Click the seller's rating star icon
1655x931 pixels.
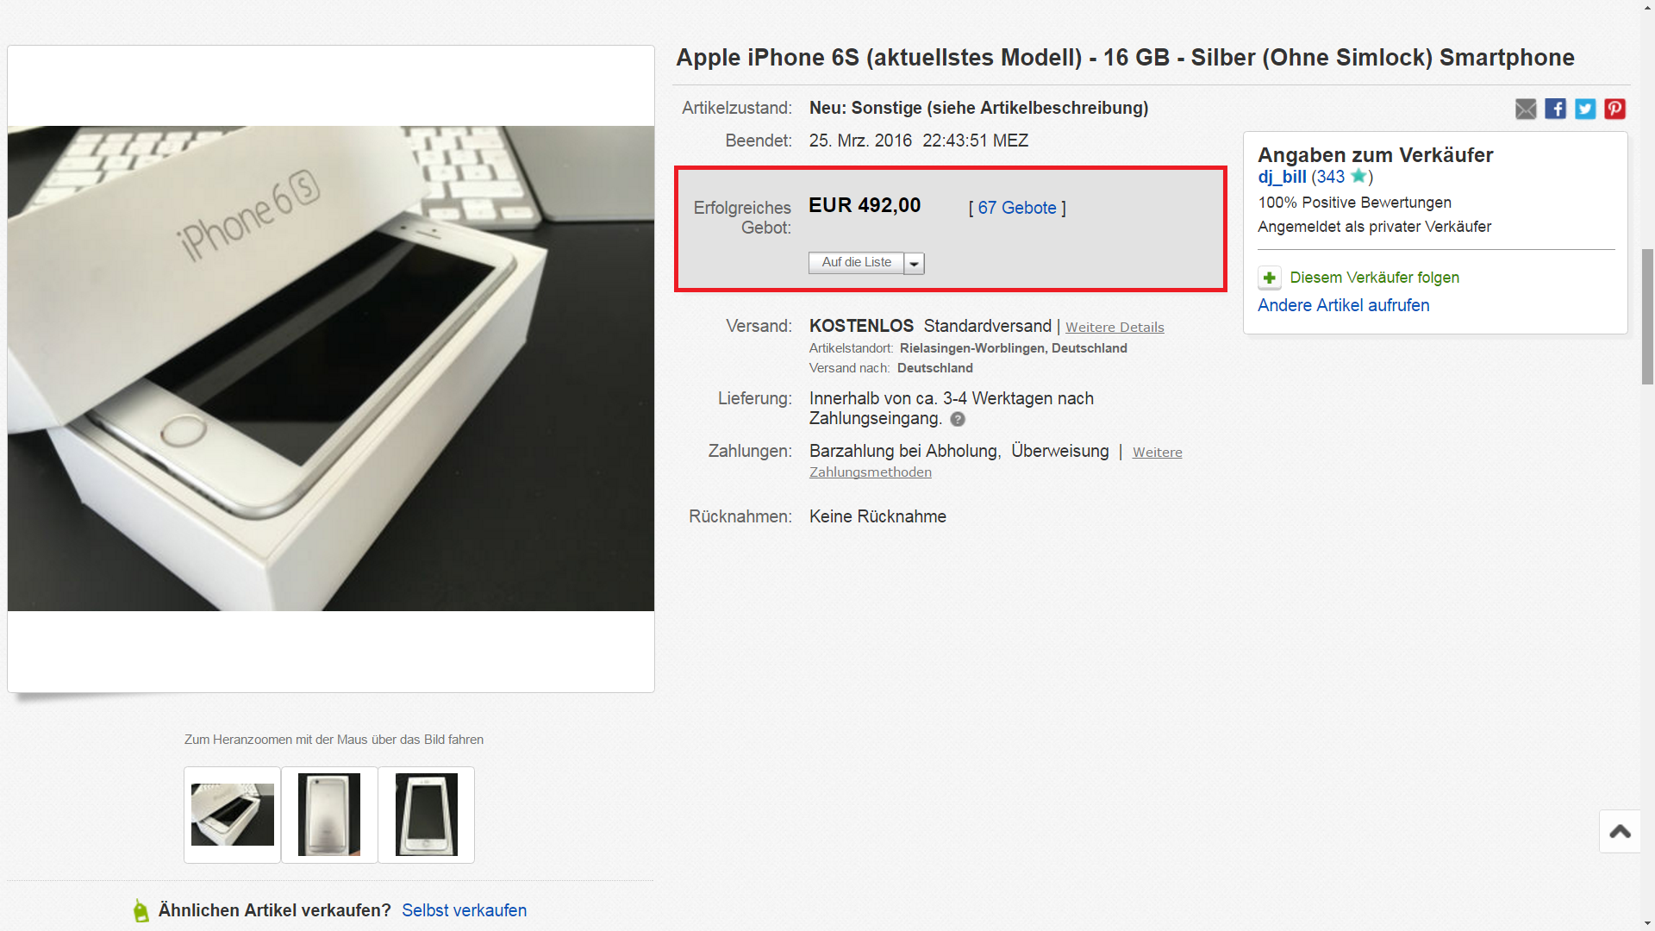1358,176
